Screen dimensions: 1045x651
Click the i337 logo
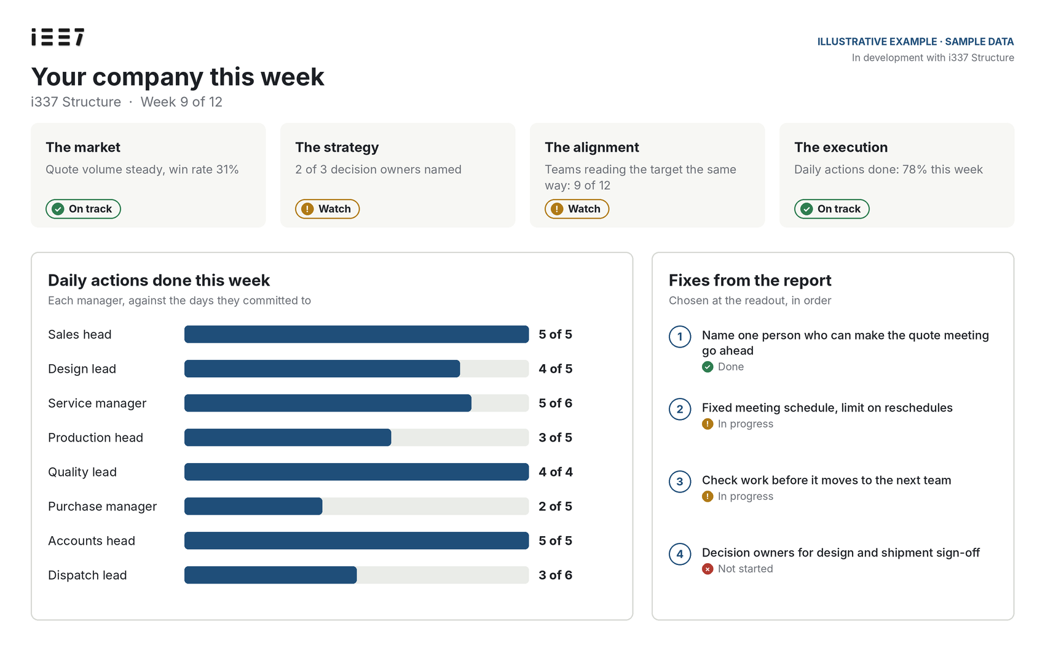pos(58,37)
